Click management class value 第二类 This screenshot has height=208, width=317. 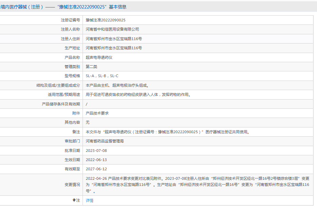pos(91,67)
